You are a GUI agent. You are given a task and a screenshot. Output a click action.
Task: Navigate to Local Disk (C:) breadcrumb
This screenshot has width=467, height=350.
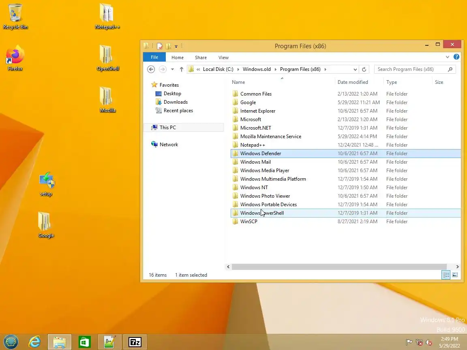coord(218,69)
